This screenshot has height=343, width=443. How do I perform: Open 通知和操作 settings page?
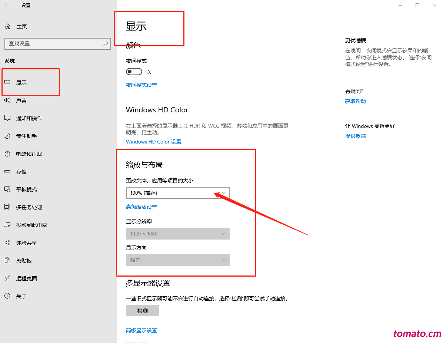(x=29, y=118)
